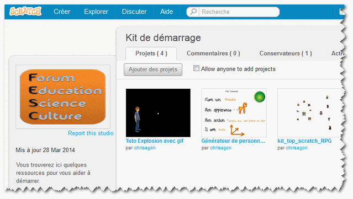
Task: Open the Explorer menu item
Action: 96,12
